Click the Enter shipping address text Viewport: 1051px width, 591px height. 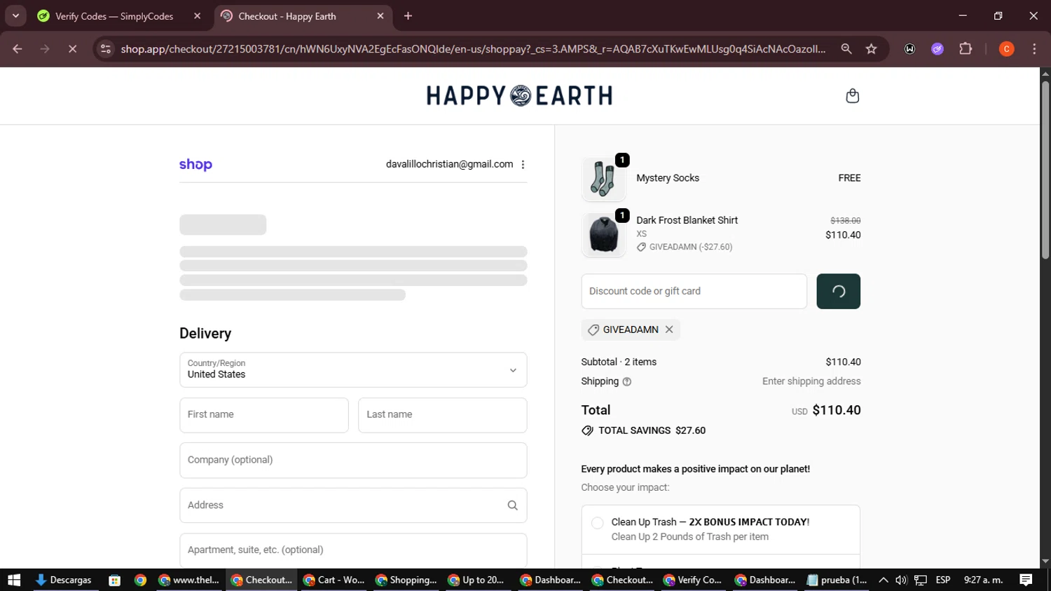811,381
